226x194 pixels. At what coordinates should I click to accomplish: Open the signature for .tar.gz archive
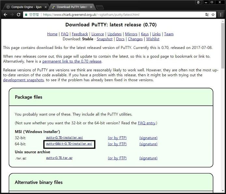tap(148, 158)
